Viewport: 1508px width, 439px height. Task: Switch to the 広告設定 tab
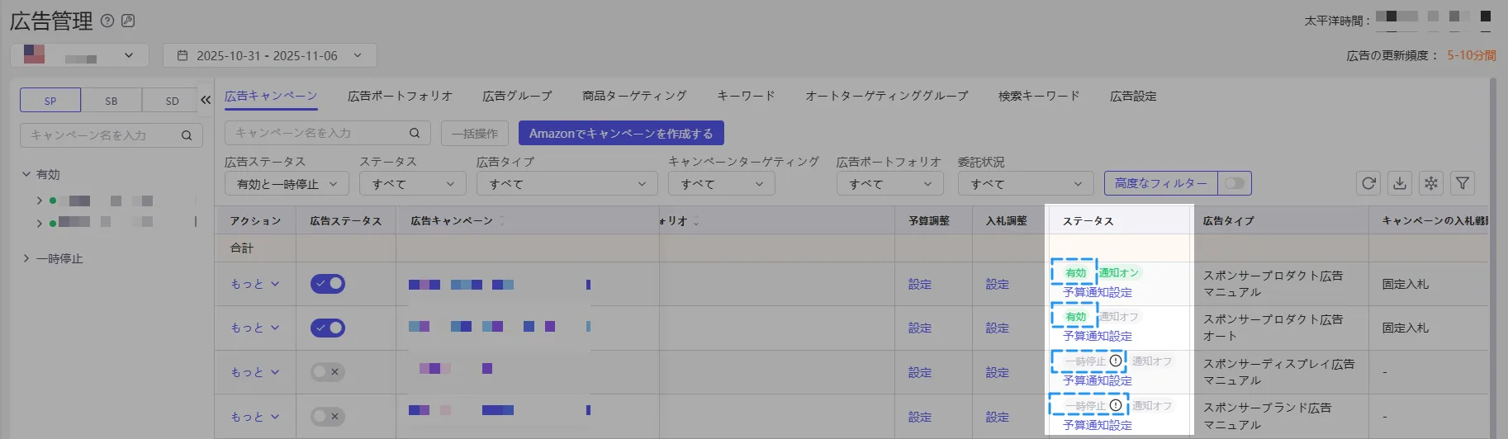[1133, 96]
